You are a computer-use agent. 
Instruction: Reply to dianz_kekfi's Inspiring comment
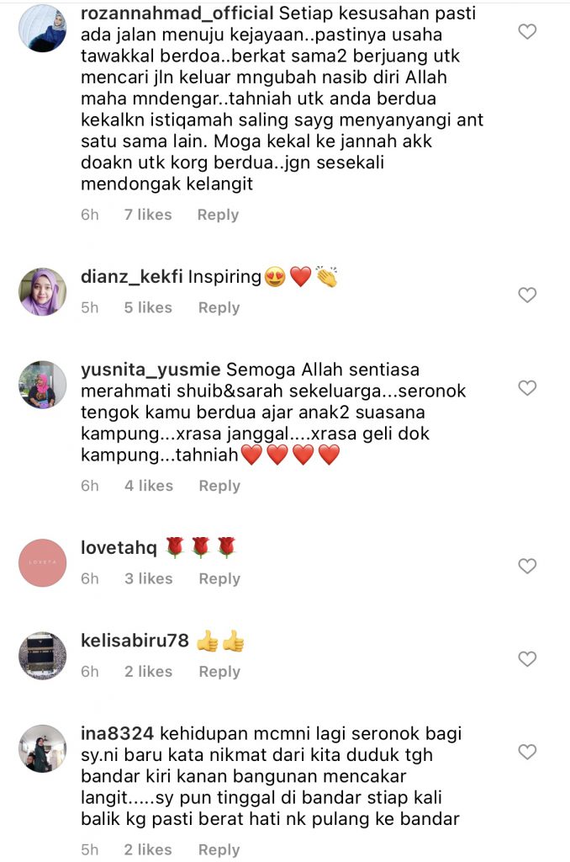click(219, 308)
